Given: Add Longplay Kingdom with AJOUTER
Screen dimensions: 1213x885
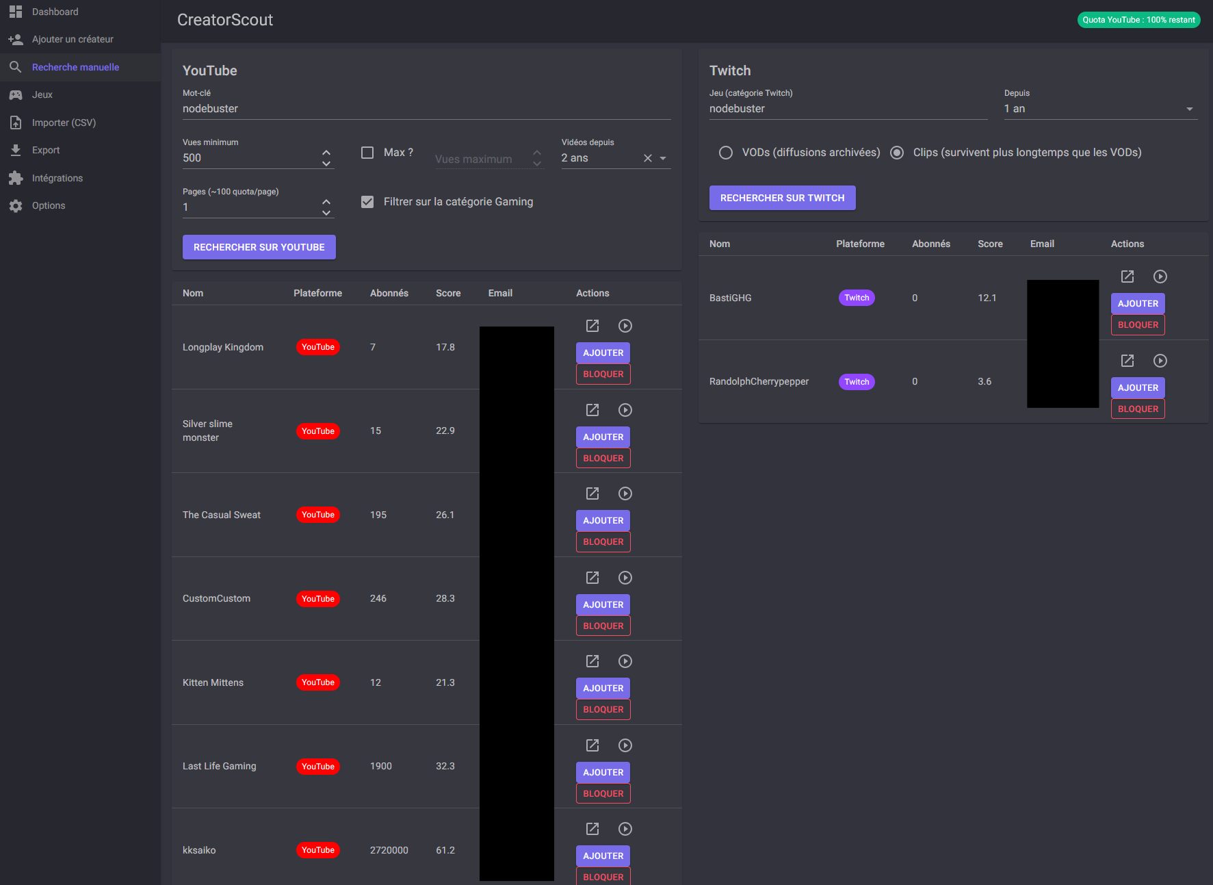Looking at the screenshot, I should click(603, 352).
